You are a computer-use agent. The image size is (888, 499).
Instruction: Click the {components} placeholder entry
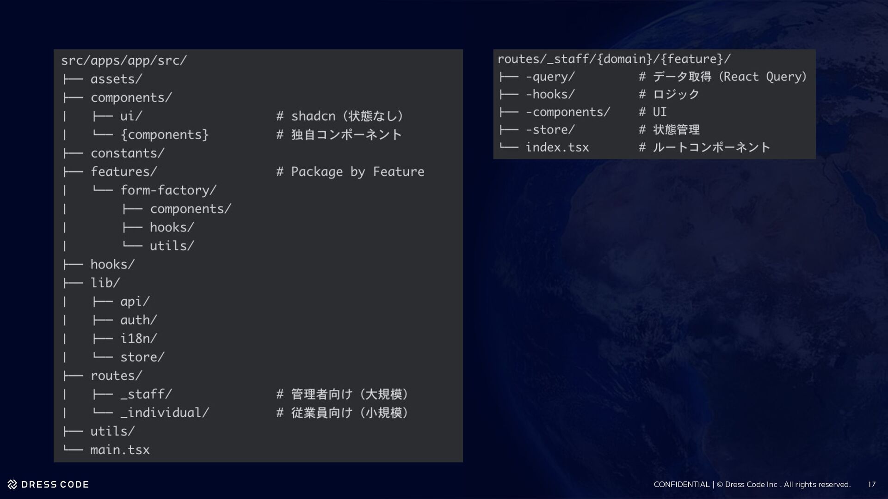pyautogui.click(x=164, y=134)
